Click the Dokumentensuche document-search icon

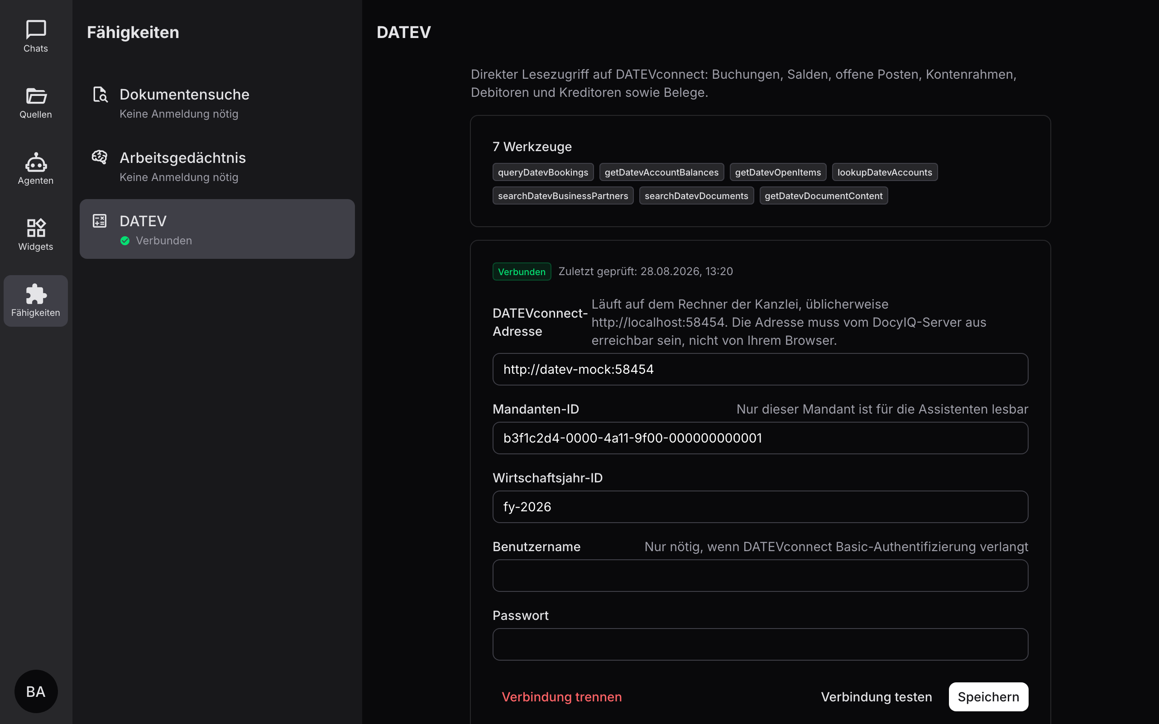(100, 94)
